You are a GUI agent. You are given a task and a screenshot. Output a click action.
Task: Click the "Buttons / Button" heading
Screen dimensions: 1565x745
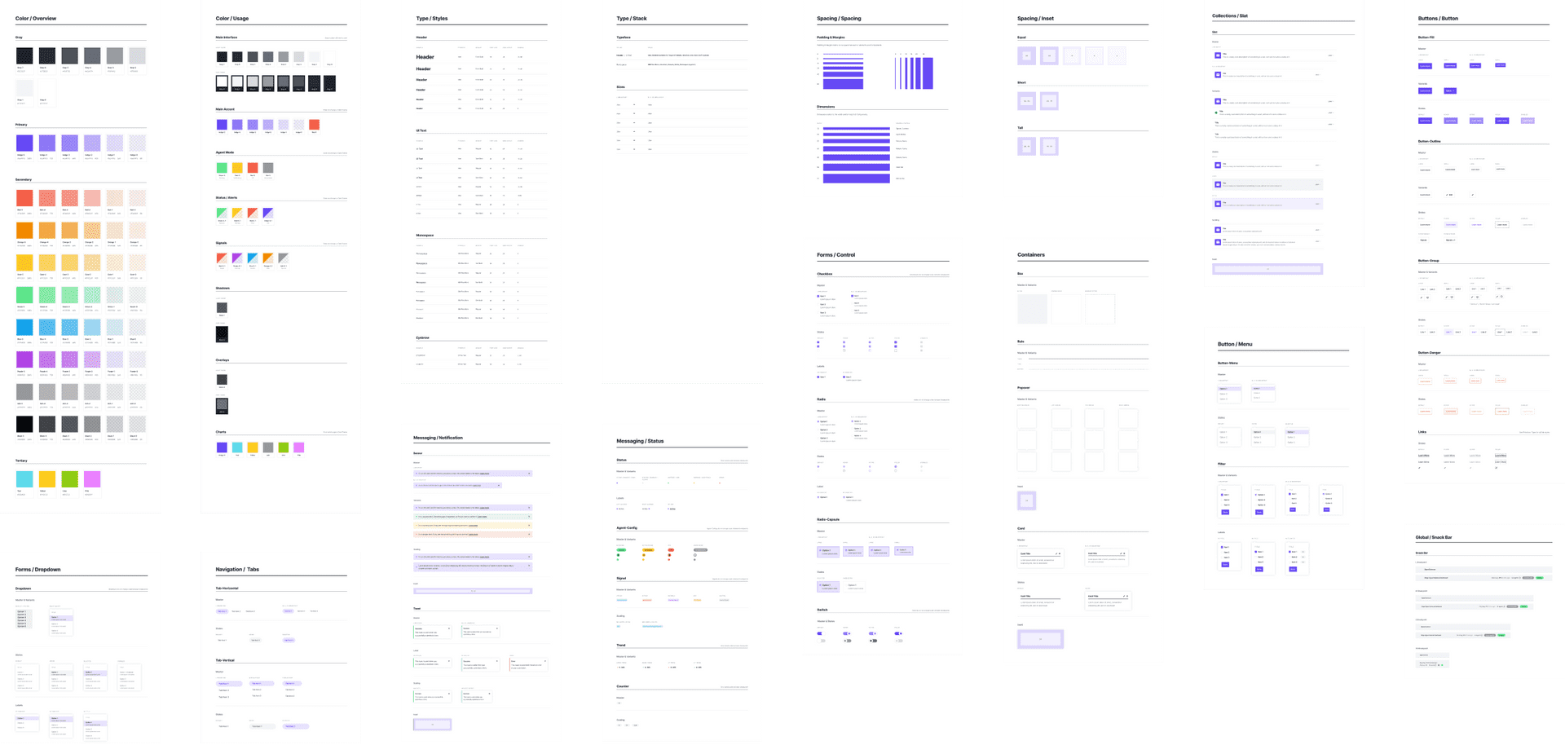(1438, 18)
